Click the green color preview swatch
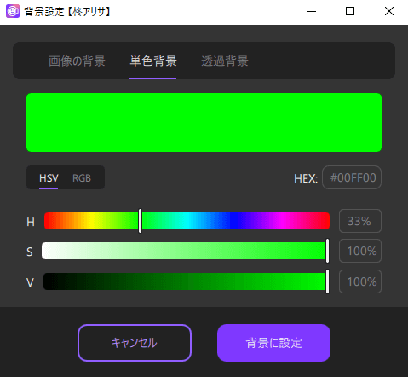The image size is (408, 377). pos(204,122)
